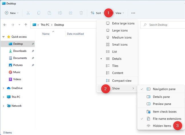Select the Tiles view option

point(117,66)
